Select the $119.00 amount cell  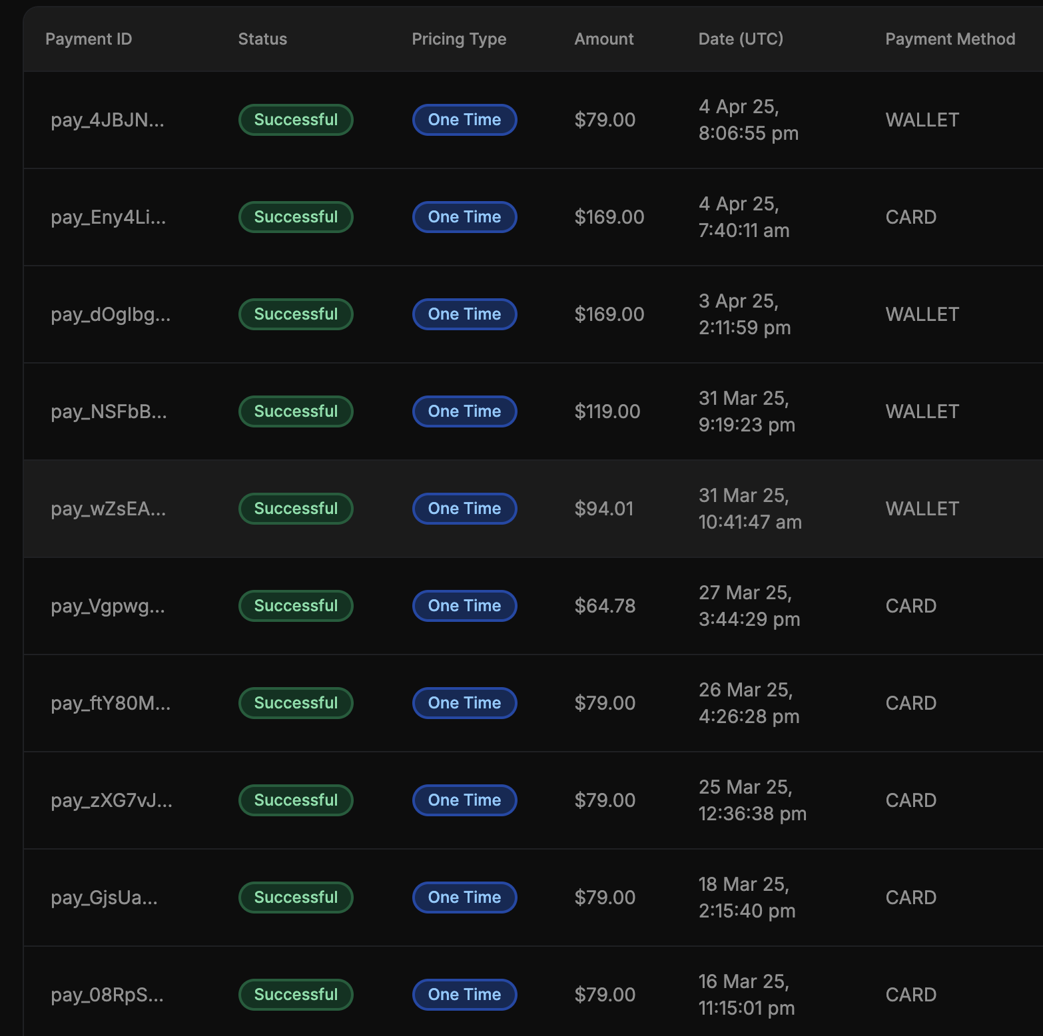click(x=607, y=412)
